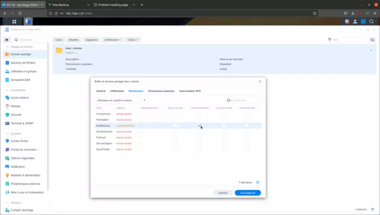Switch to the Permissions tab
This screenshot has height=215, width=380.
coord(136,91)
